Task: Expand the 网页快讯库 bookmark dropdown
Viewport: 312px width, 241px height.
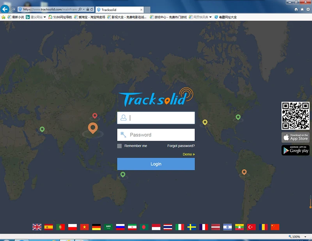Action: click(210, 17)
